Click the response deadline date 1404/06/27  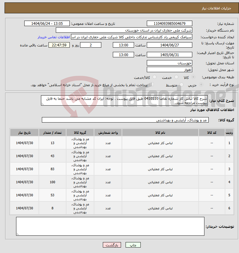tap(170, 45)
